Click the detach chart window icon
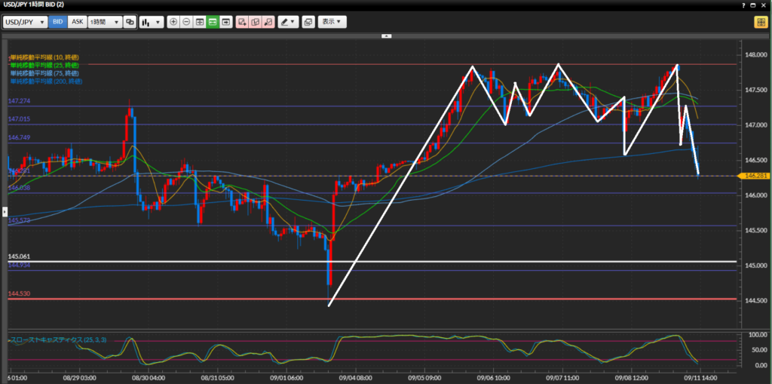This screenshot has height=384, width=772. coord(308,22)
